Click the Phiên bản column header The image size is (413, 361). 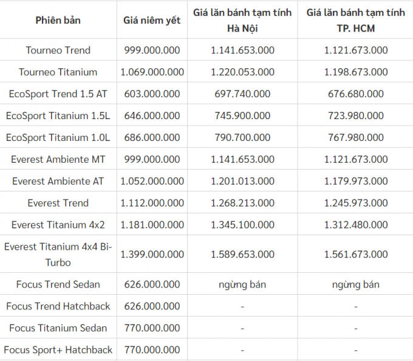coord(58,20)
